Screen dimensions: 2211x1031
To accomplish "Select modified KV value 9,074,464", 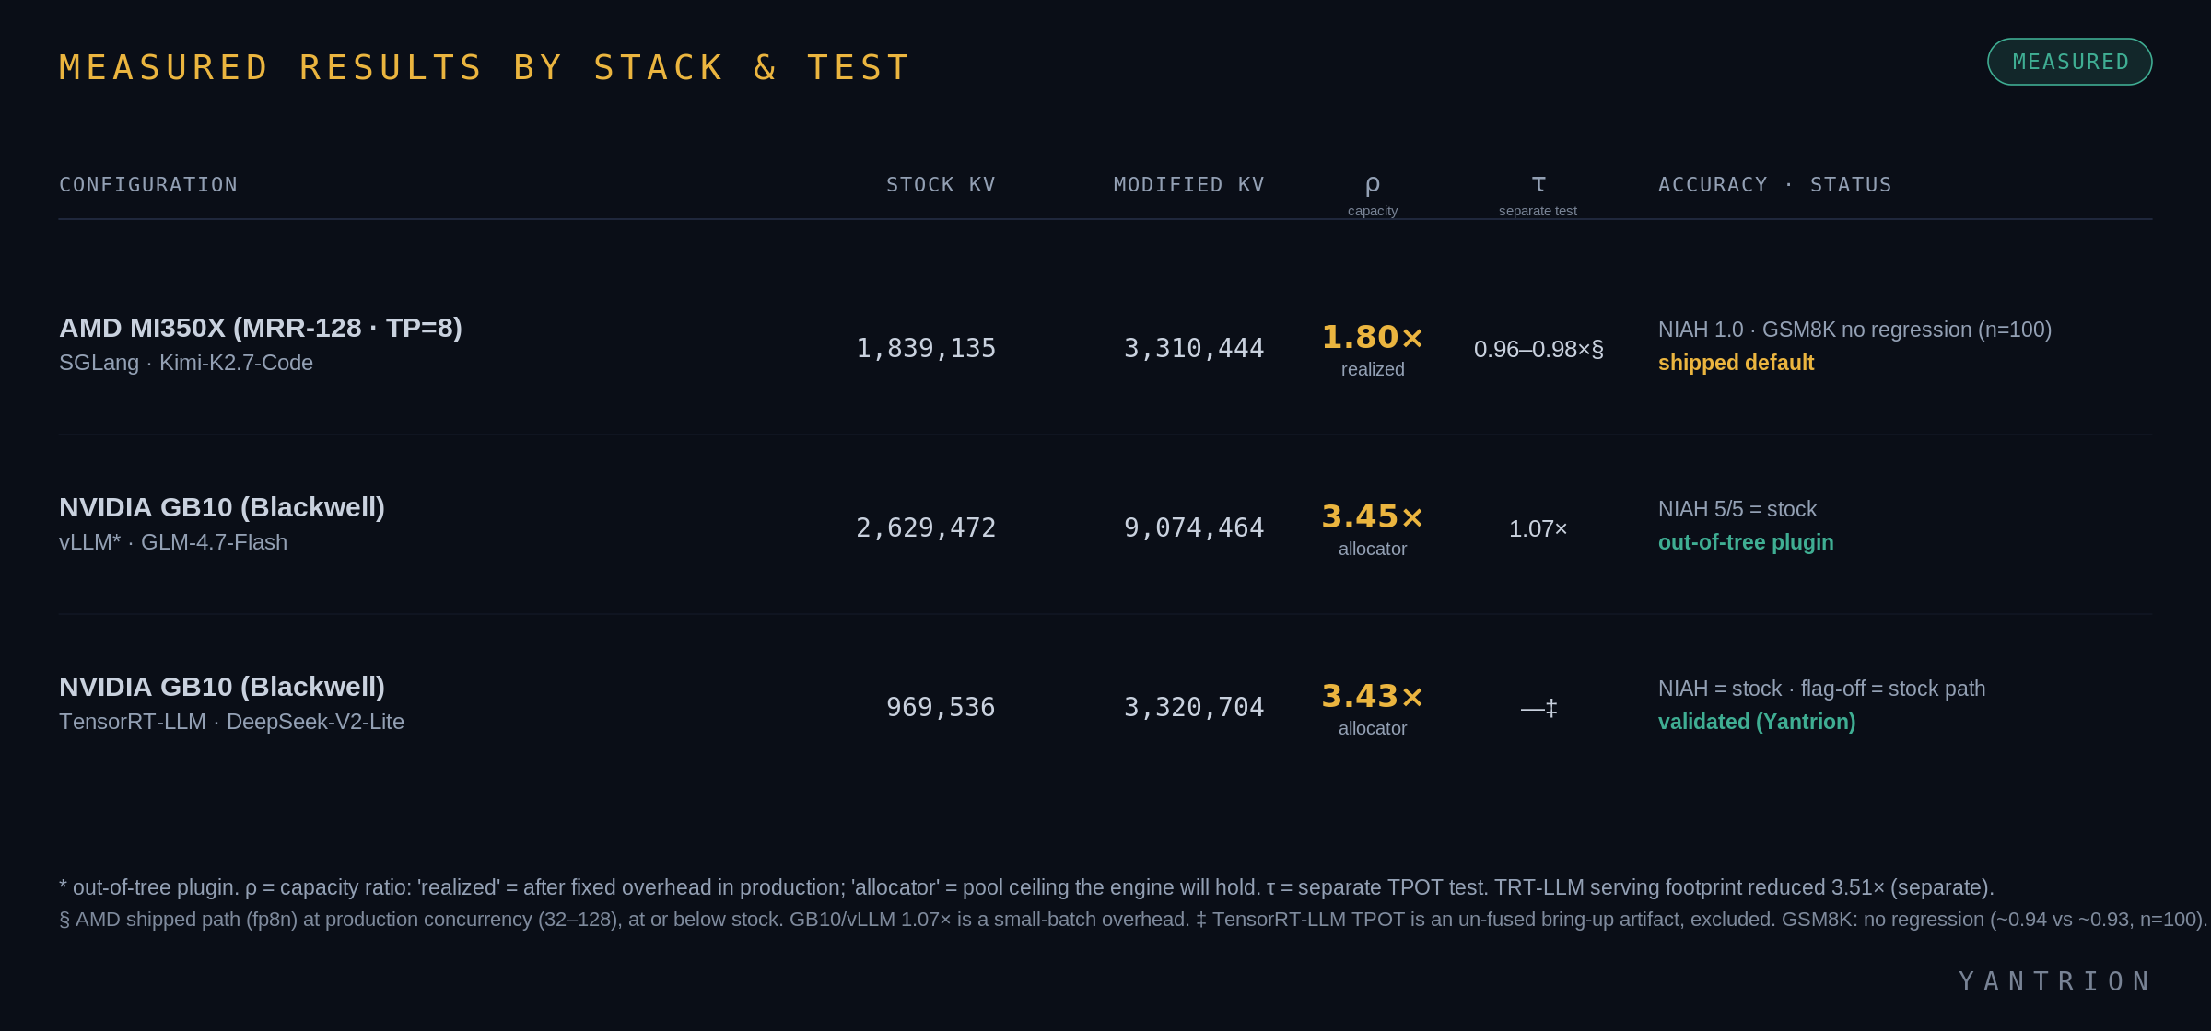I will click(1194, 527).
